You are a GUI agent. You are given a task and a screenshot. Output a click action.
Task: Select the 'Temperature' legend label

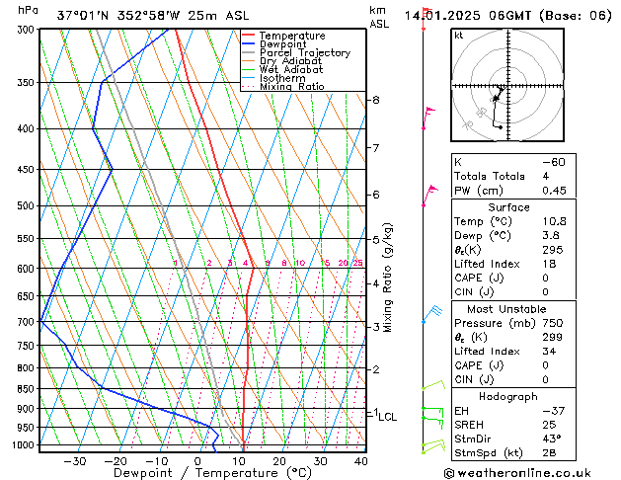click(x=292, y=36)
